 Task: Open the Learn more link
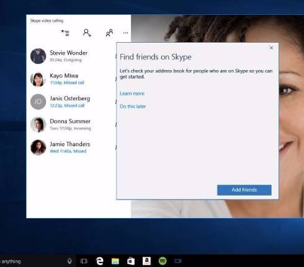click(x=132, y=94)
